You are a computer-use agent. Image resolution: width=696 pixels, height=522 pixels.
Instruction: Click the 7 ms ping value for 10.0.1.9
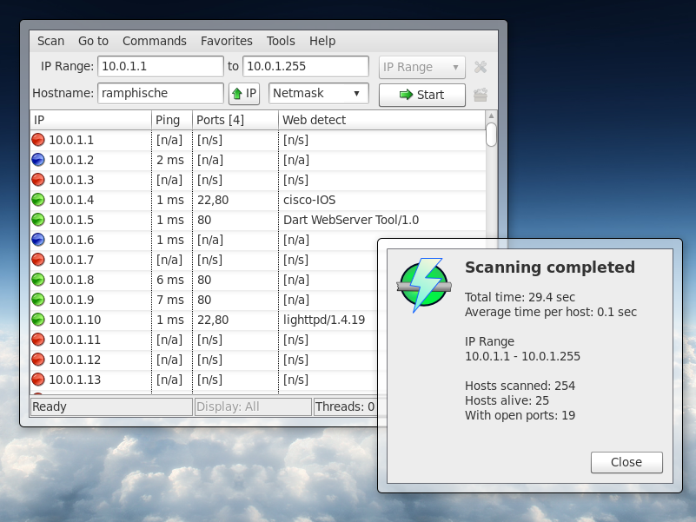point(170,300)
